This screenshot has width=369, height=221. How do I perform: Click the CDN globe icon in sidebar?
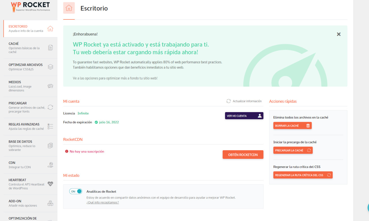tap(50, 165)
